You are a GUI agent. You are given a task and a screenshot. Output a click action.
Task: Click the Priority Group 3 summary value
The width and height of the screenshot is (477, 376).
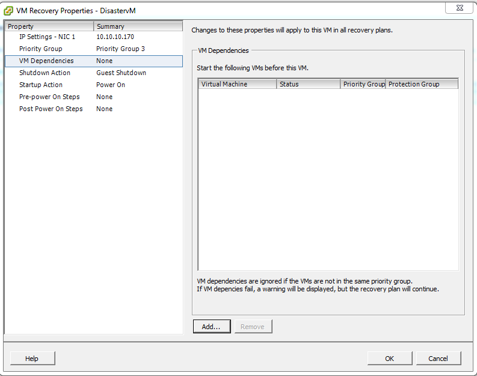tap(120, 49)
